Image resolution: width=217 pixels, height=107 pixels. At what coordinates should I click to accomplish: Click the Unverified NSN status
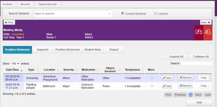point(18,34)
